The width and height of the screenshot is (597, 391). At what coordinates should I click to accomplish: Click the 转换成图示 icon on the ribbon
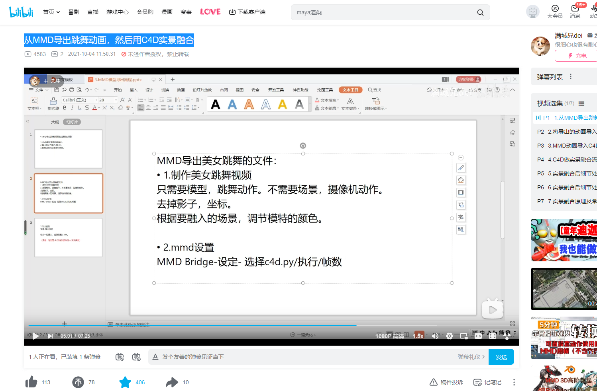pos(376,101)
